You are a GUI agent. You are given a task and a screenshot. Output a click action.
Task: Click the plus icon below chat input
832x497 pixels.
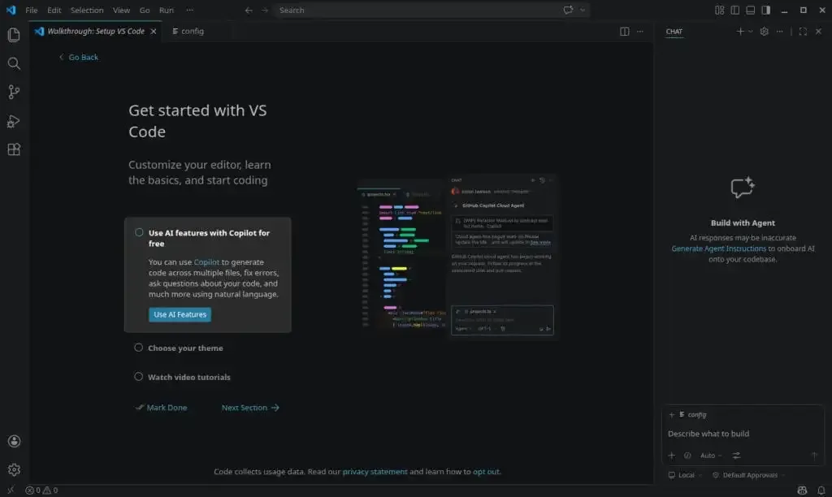pyautogui.click(x=672, y=456)
